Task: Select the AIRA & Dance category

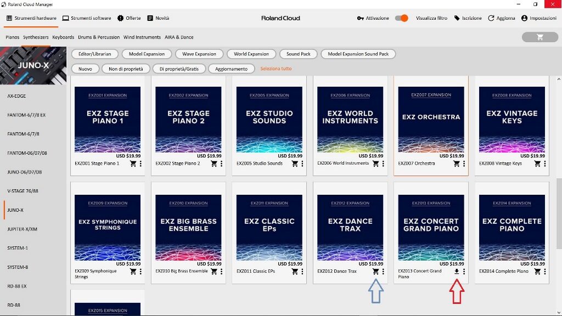Action: [179, 37]
